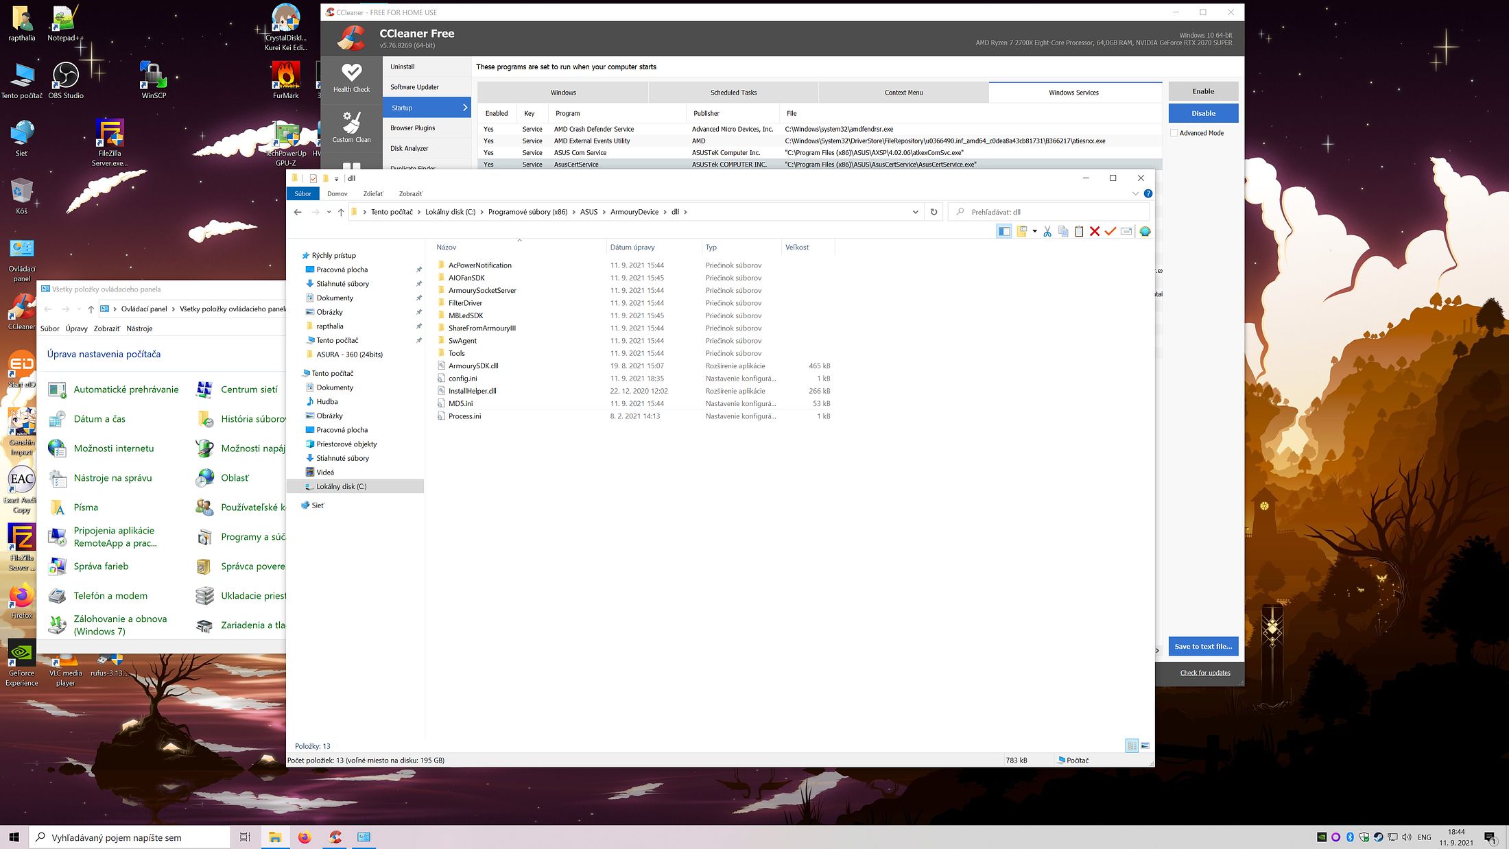Select the ArmourySDK.dll file
This screenshot has height=849, width=1509.
(x=473, y=366)
